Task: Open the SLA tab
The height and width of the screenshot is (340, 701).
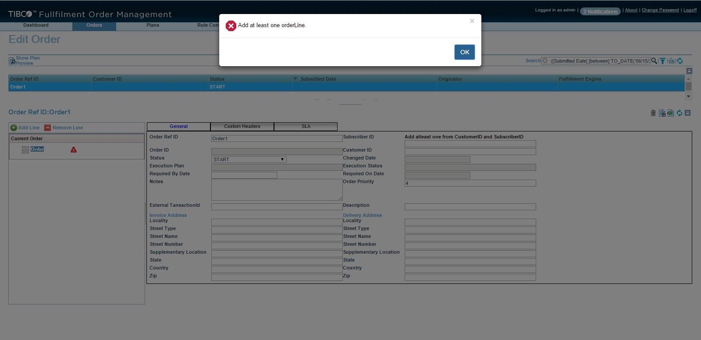Action: 306,126
